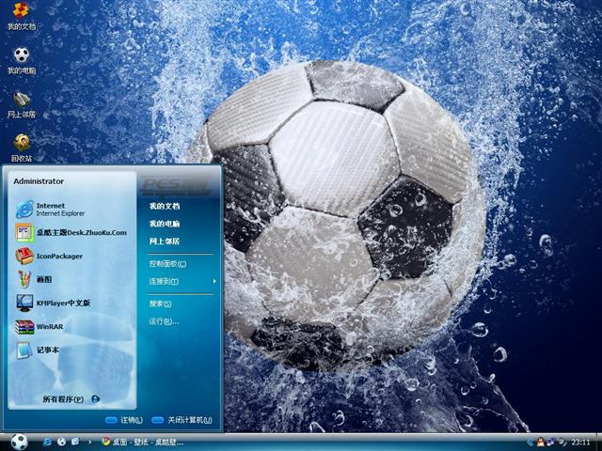Launch Internet Explorer from quick launch bar
Viewport: 602px width, 451px height.
[47, 442]
